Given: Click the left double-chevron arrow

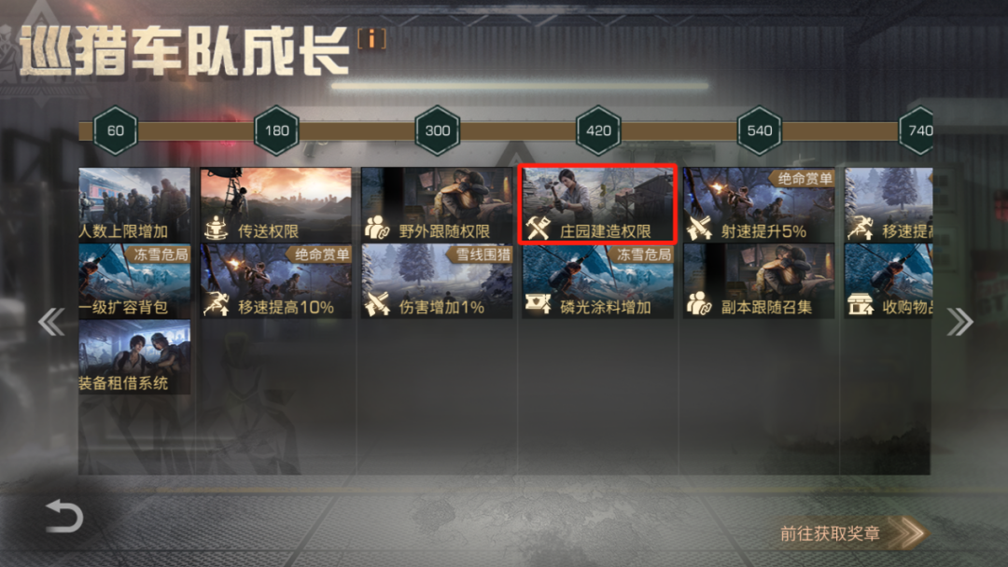Looking at the screenshot, I should (51, 323).
